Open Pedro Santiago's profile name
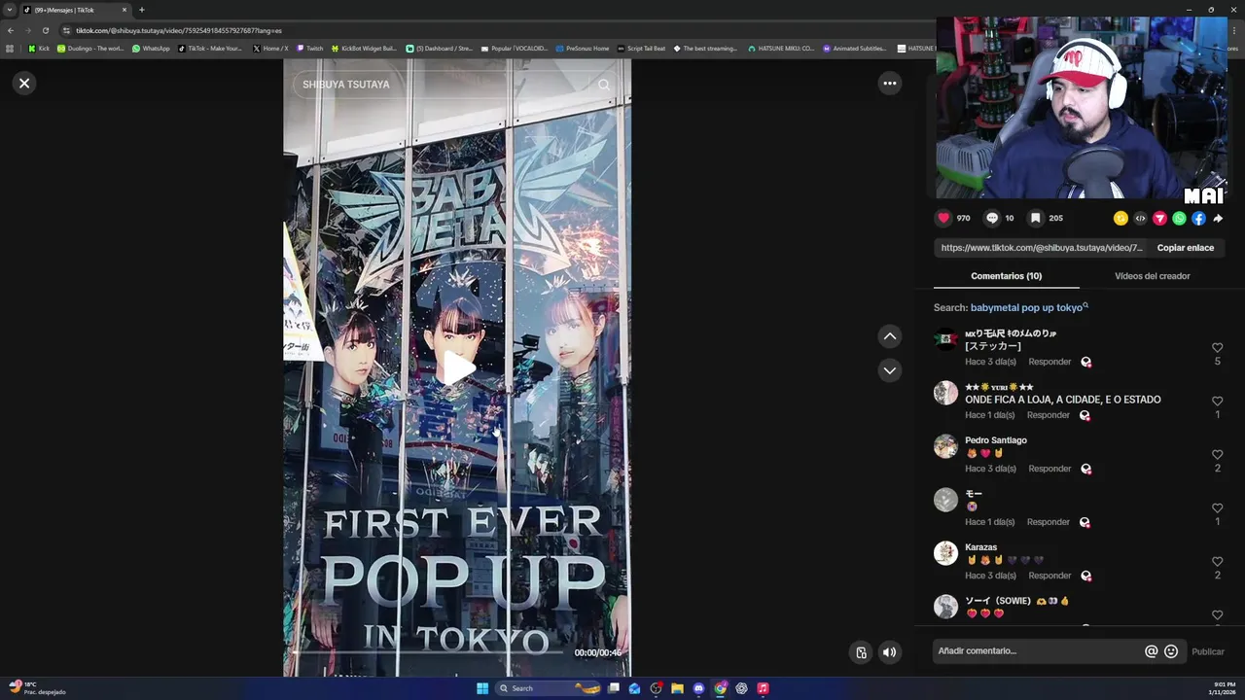 pyautogui.click(x=996, y=440)
